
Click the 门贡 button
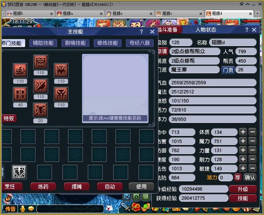pyautogui.click(x=228, y=70)
